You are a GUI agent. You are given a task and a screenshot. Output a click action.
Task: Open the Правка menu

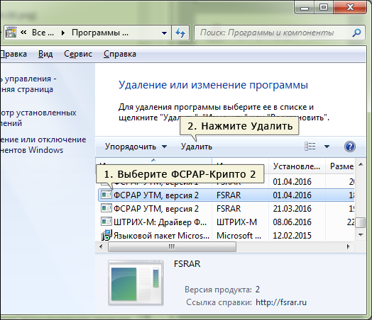pyautogui.click(x=13, y=54)
